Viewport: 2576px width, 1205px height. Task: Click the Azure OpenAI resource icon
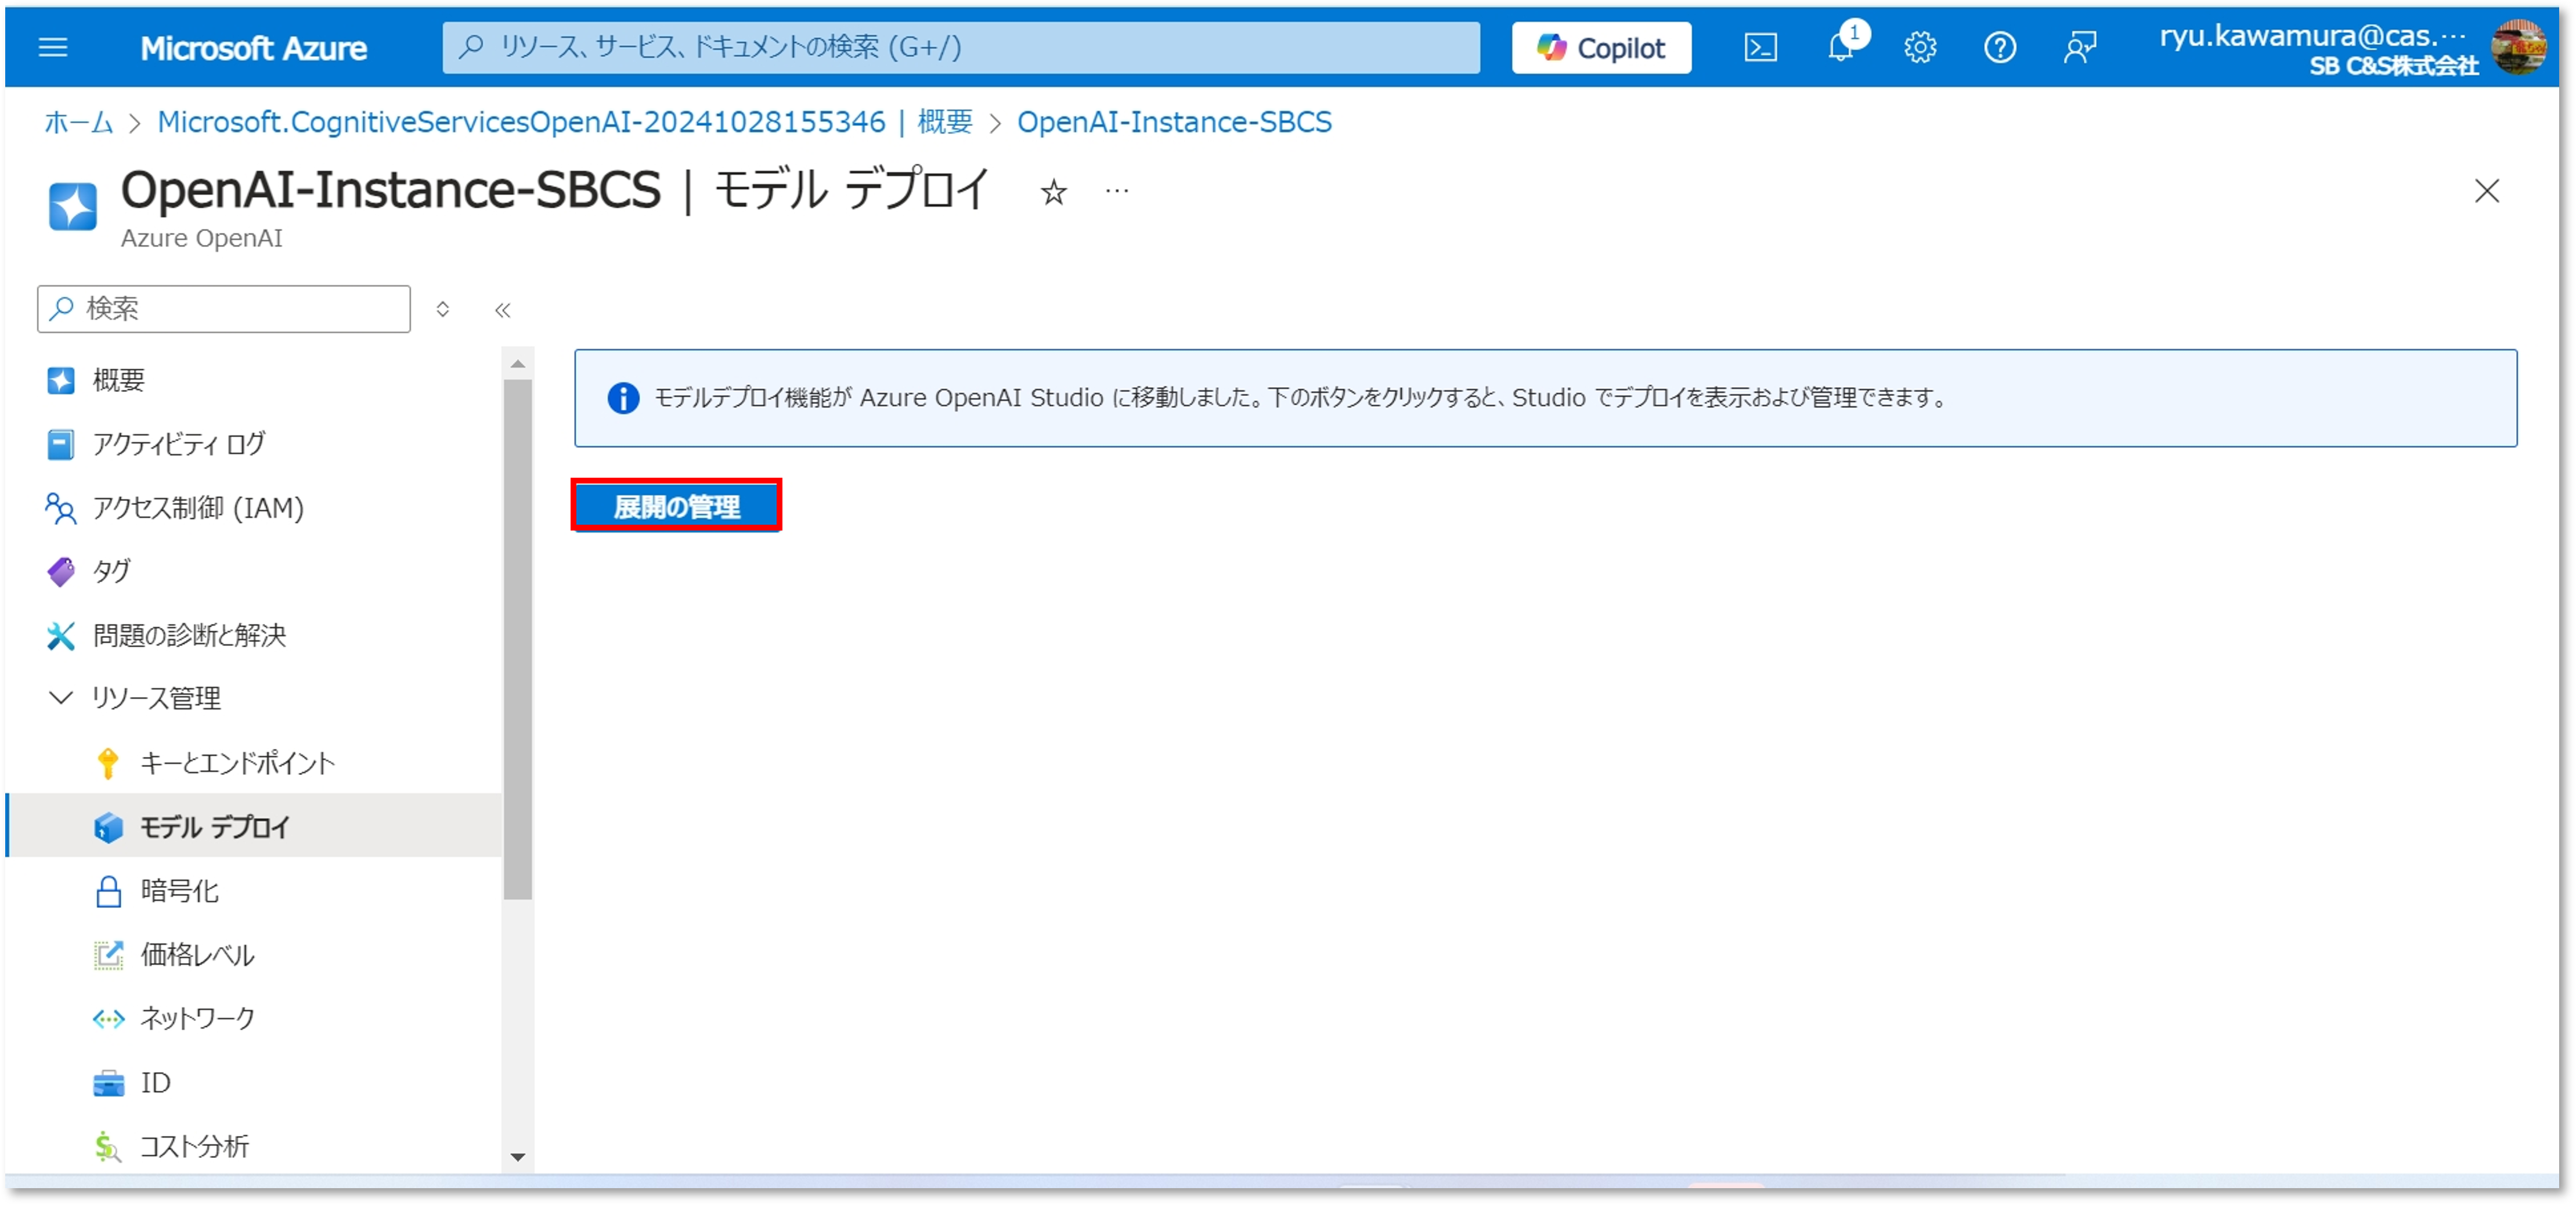point(73,207)
